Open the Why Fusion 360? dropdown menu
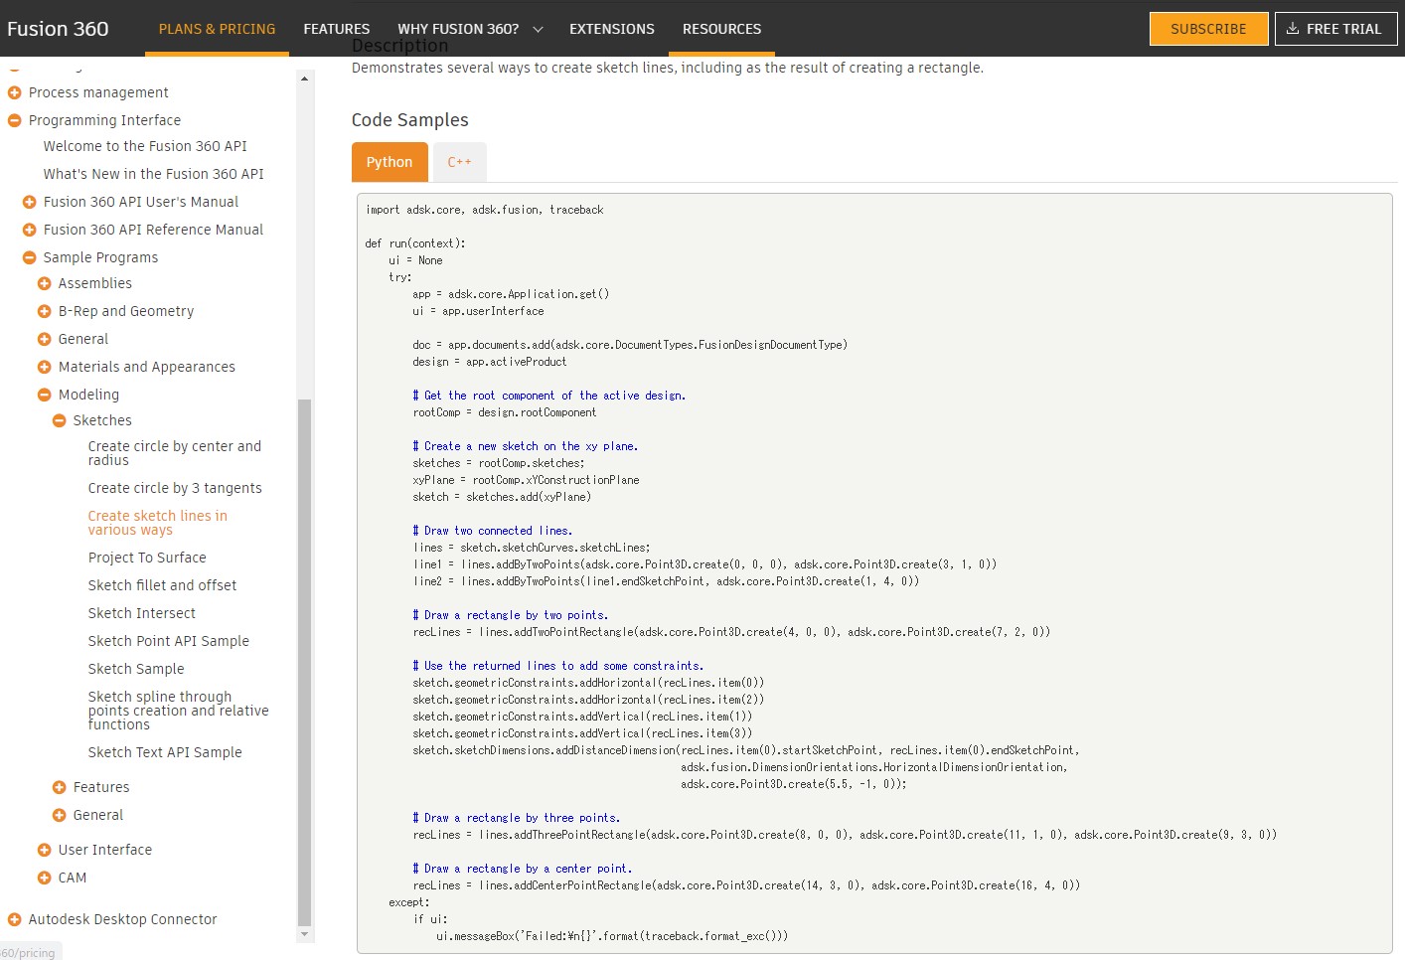Viewport: 1405px width, 960px height. tap(470, 29)
